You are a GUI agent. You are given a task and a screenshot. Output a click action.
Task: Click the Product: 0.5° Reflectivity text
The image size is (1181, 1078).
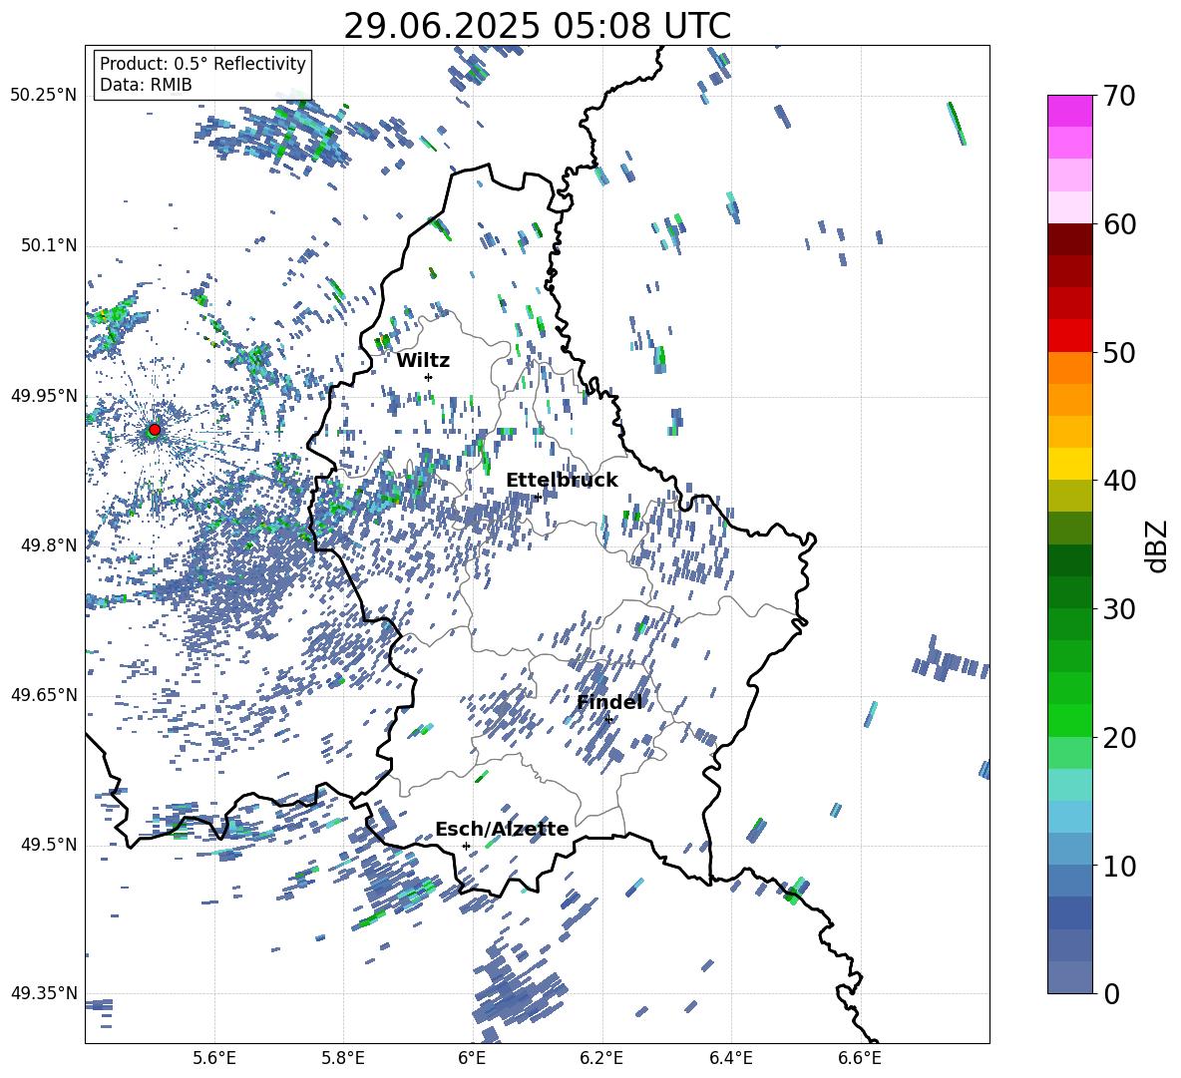pos(202,64)
